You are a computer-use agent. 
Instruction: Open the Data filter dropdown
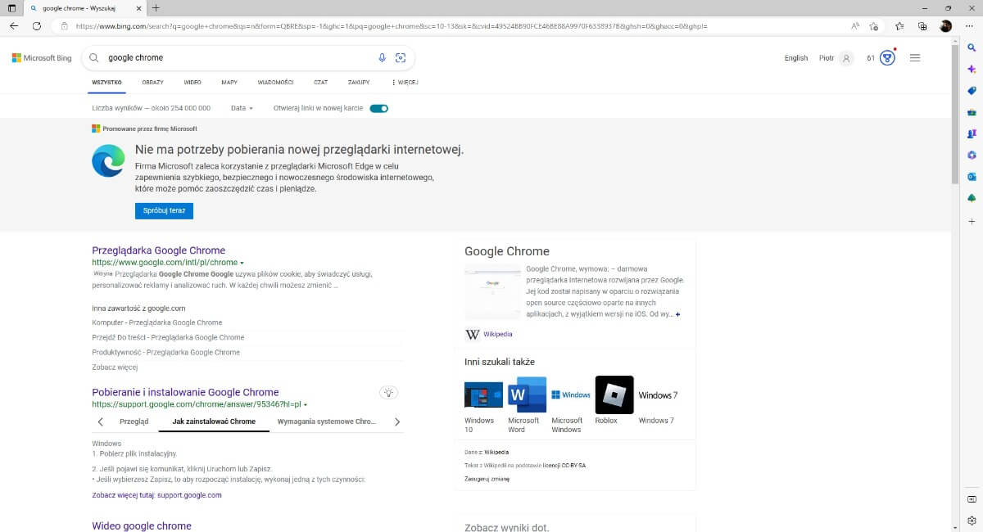240,107
